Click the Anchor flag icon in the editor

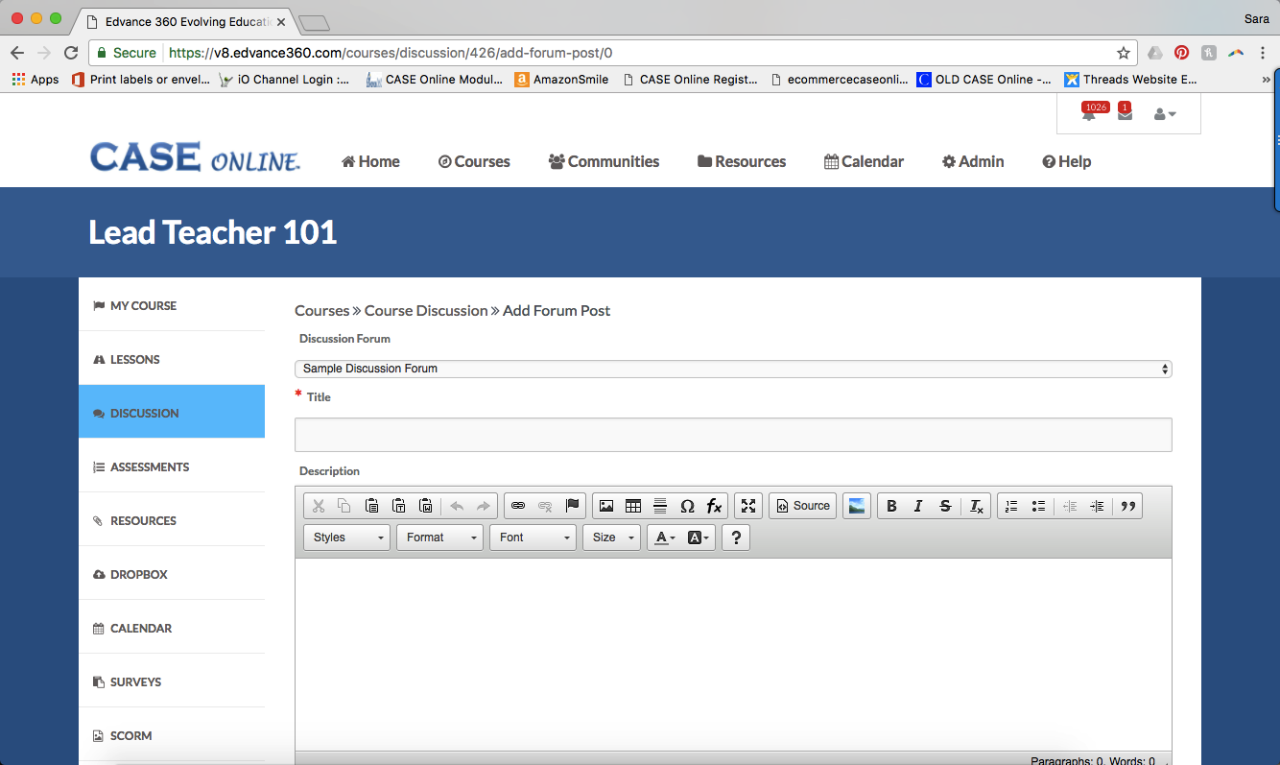click(573, 506)
